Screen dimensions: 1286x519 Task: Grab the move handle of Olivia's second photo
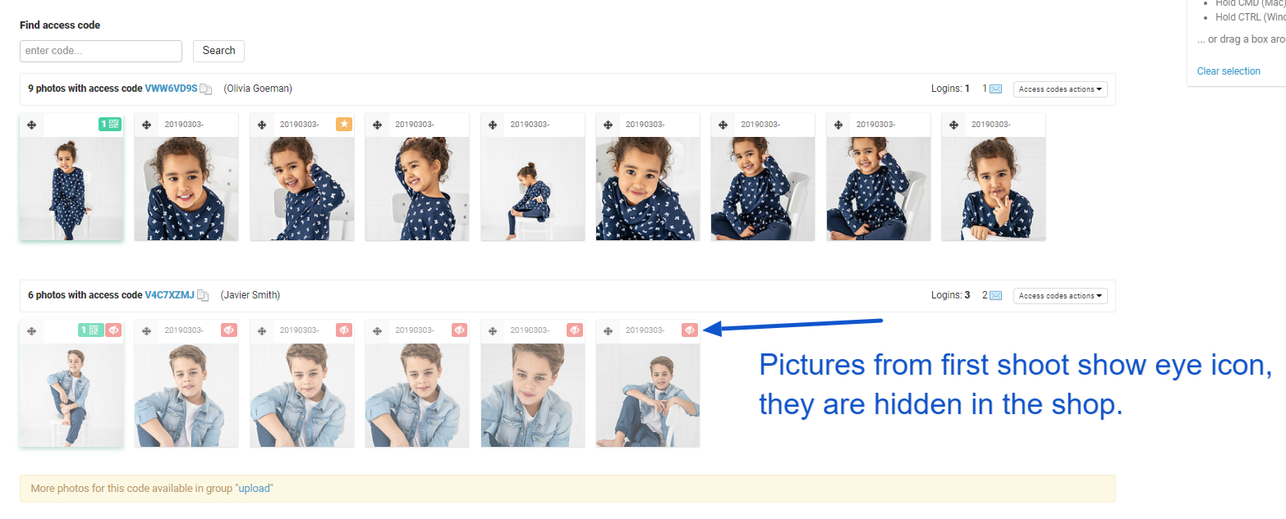146,125
